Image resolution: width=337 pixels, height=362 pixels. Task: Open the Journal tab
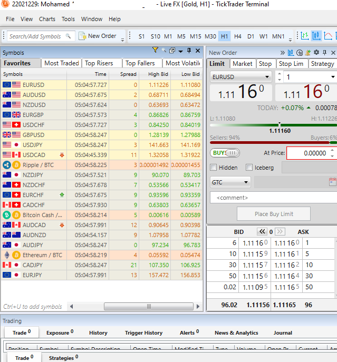283,332
